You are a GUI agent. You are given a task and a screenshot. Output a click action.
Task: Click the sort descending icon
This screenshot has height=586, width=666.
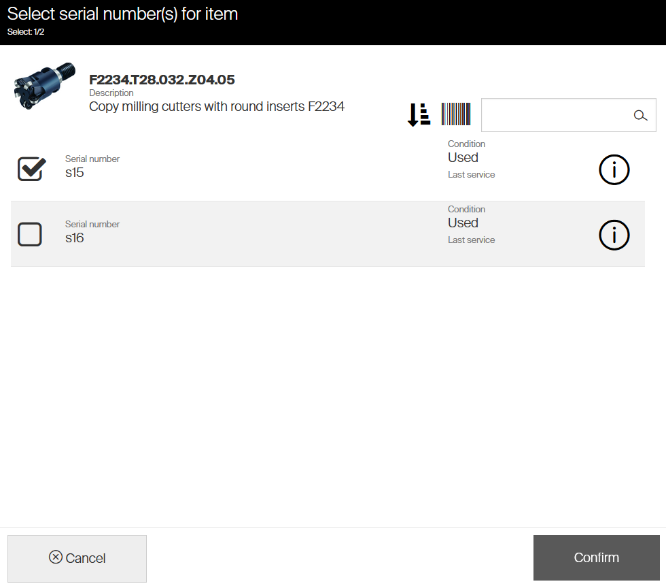tap(419, 114)
